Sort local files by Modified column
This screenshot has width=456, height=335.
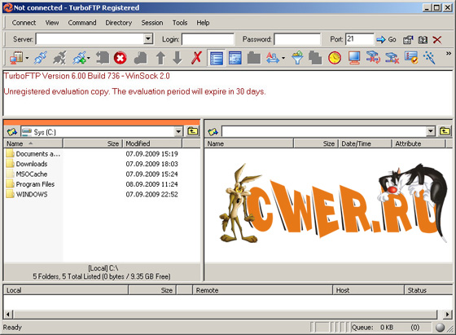coord(153,143)
